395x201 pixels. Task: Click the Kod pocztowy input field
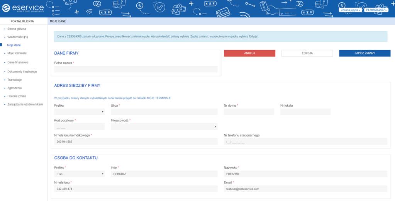click(x=80, y=127)
